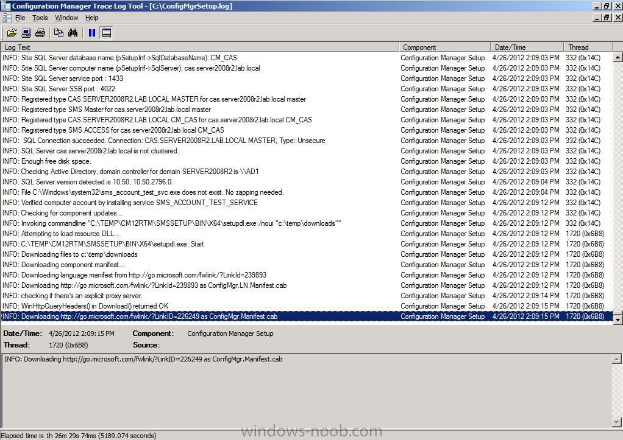The height and width of the screenshot is (440, 623).
Task: Select row 'WinHttpQueryHeaders() in Download() returned OK'
Action: tap(307, 306)
